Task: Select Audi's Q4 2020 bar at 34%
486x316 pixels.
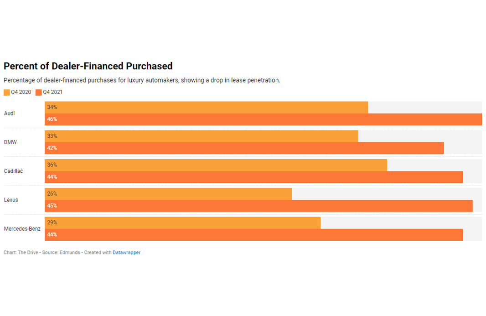Action: [x=206, y=108]
